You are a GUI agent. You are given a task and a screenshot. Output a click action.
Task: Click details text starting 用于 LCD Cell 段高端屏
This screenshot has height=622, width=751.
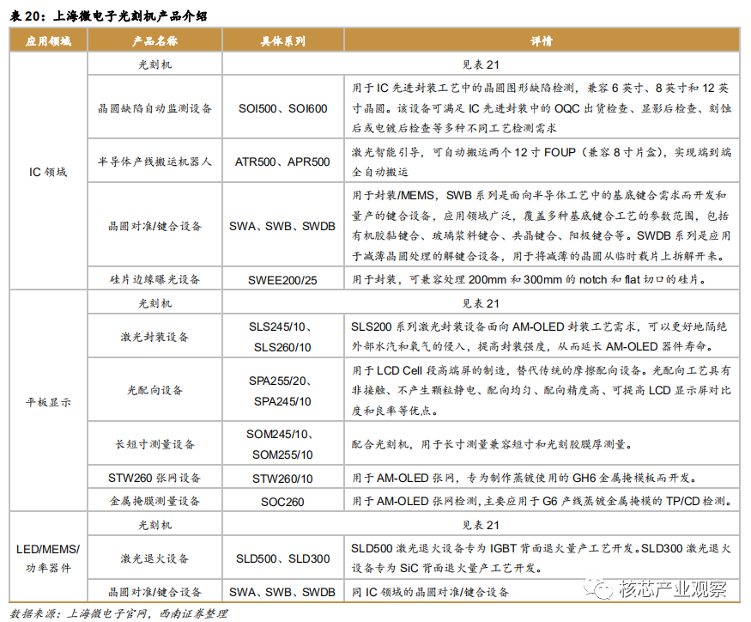542,390
